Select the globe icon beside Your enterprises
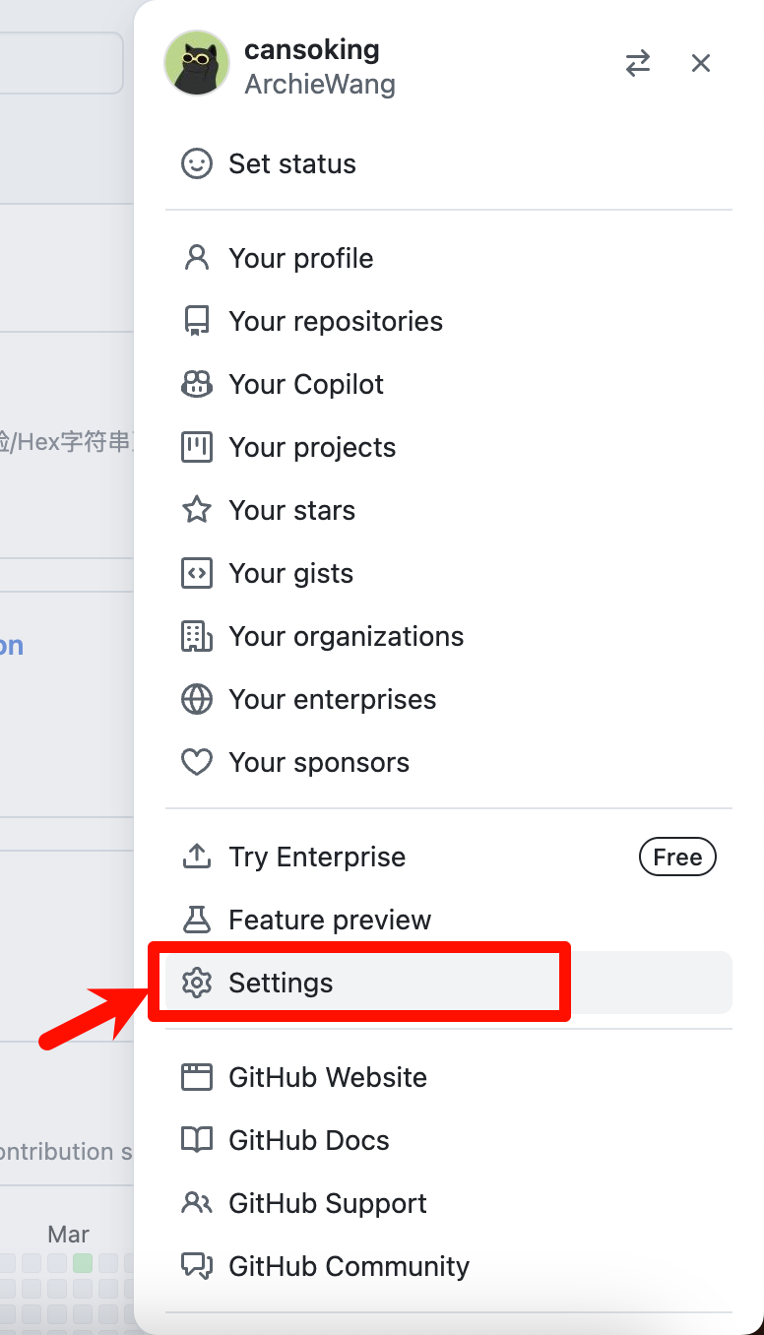This screenshot has width=764, height=1335. 197,699
